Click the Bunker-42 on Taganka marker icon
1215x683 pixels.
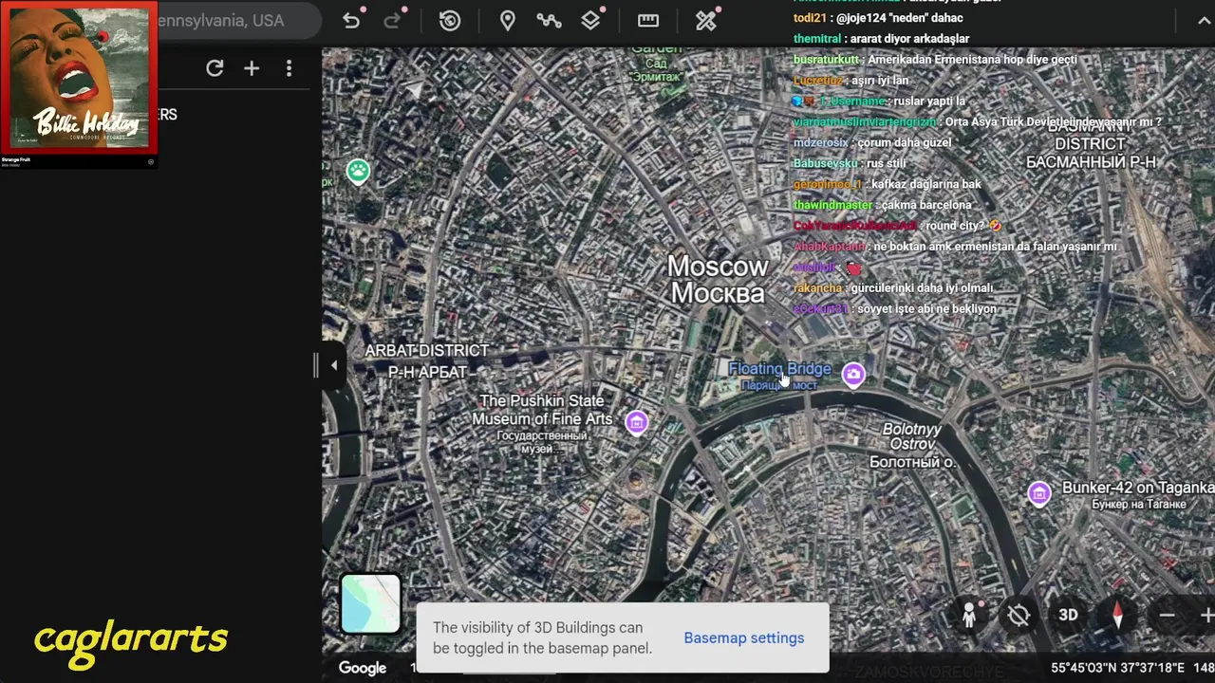(x=1039, y=493)
